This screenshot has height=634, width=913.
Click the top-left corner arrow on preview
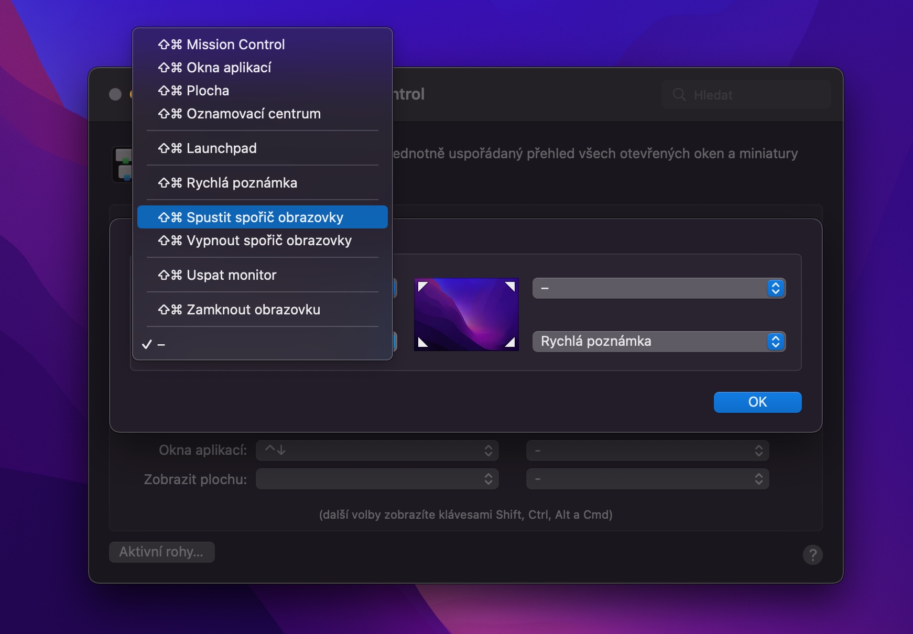point(422,286)
